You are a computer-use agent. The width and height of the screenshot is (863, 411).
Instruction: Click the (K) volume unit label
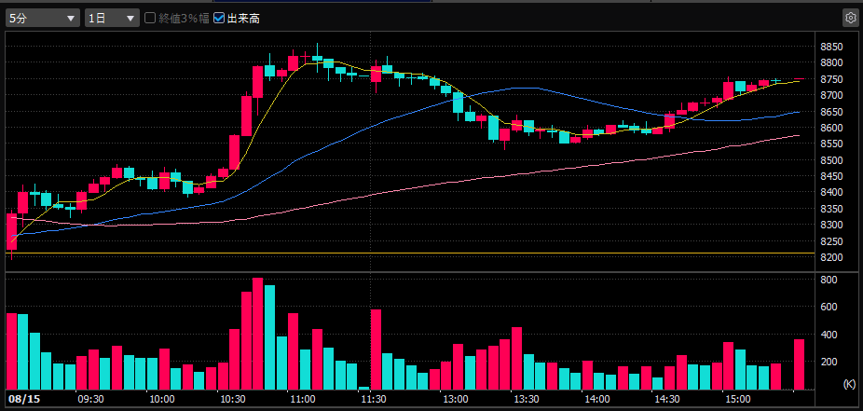[849, 383]
